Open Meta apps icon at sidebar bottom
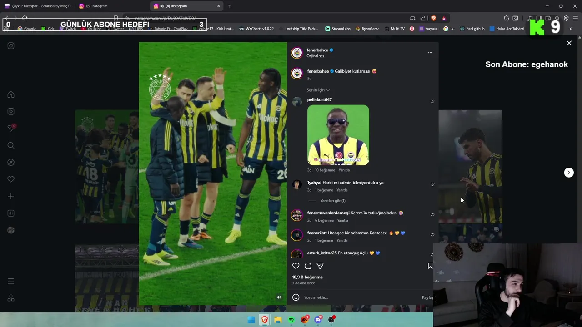The height and width of the screenshot is (327, 582). click(x=11, y=298)
